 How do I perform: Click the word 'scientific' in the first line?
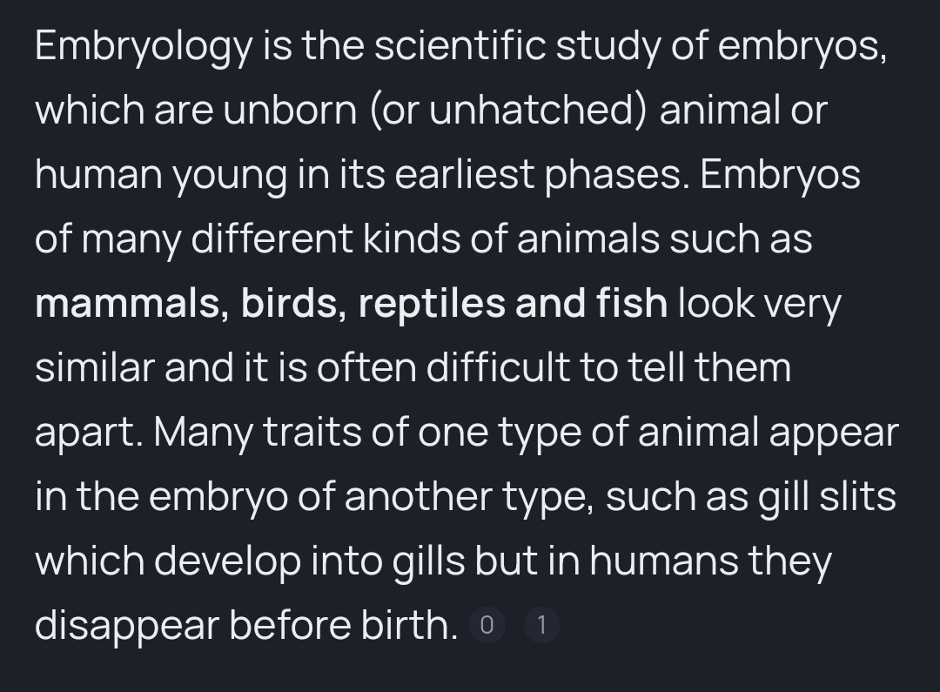coord(460,45)
